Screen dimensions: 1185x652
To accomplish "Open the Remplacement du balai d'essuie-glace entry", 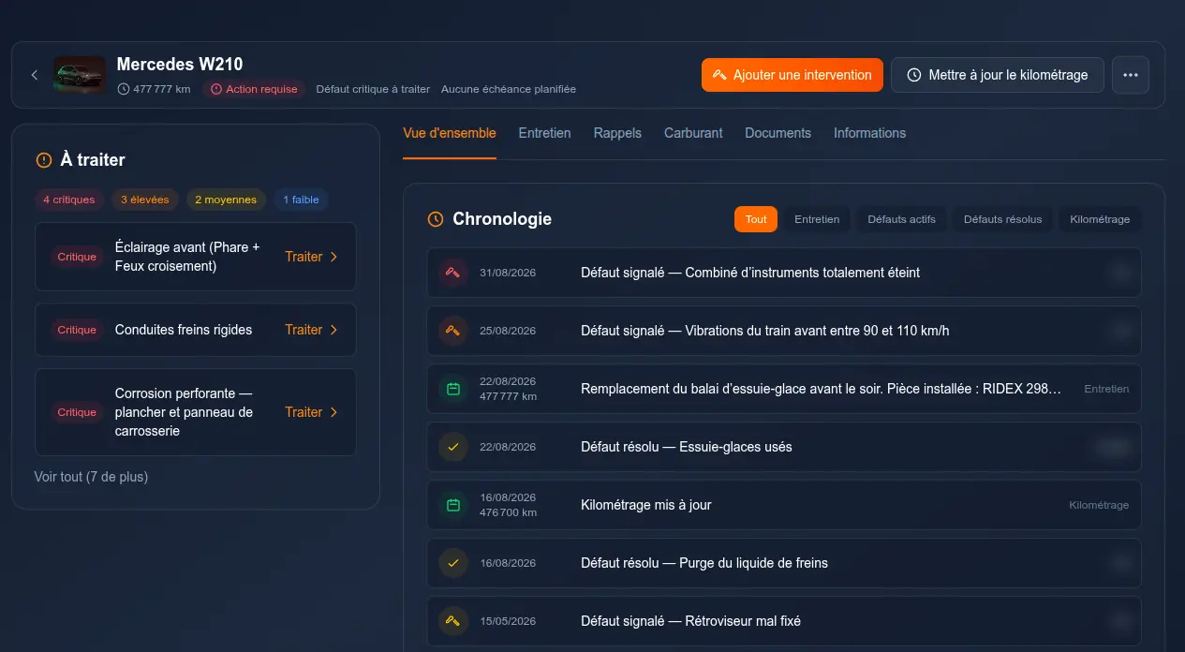I will [x=784, y=389].
